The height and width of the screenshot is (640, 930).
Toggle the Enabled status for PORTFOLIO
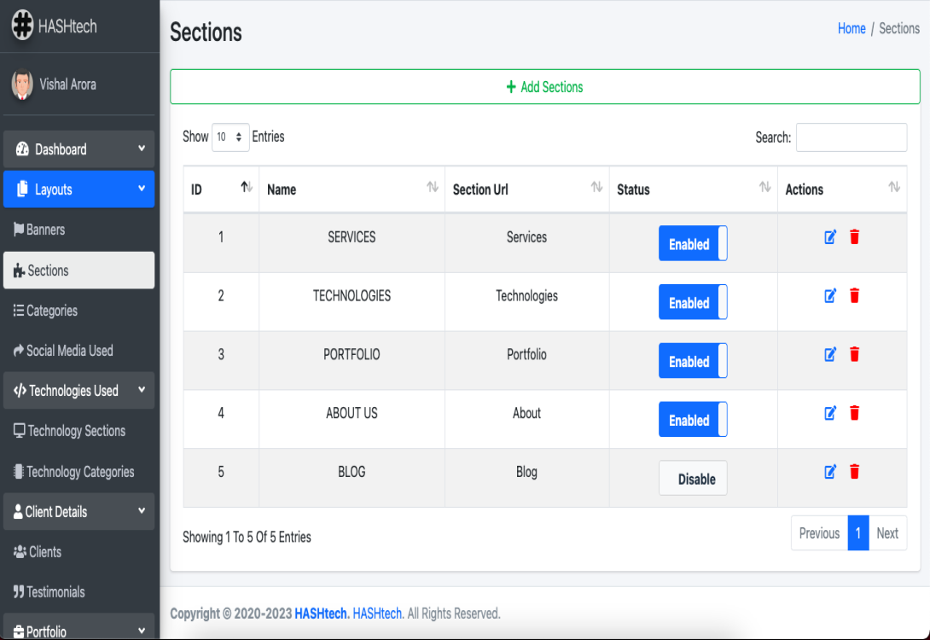[693, 361]
